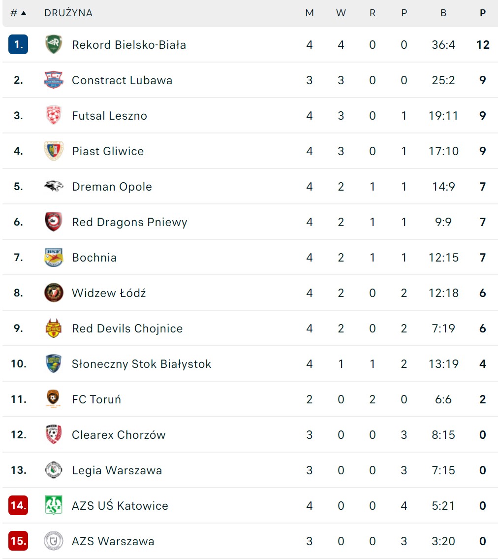Click the DRUŻYNA column header
This screenshot has width=498, height=559.
[x=68, y=13]
